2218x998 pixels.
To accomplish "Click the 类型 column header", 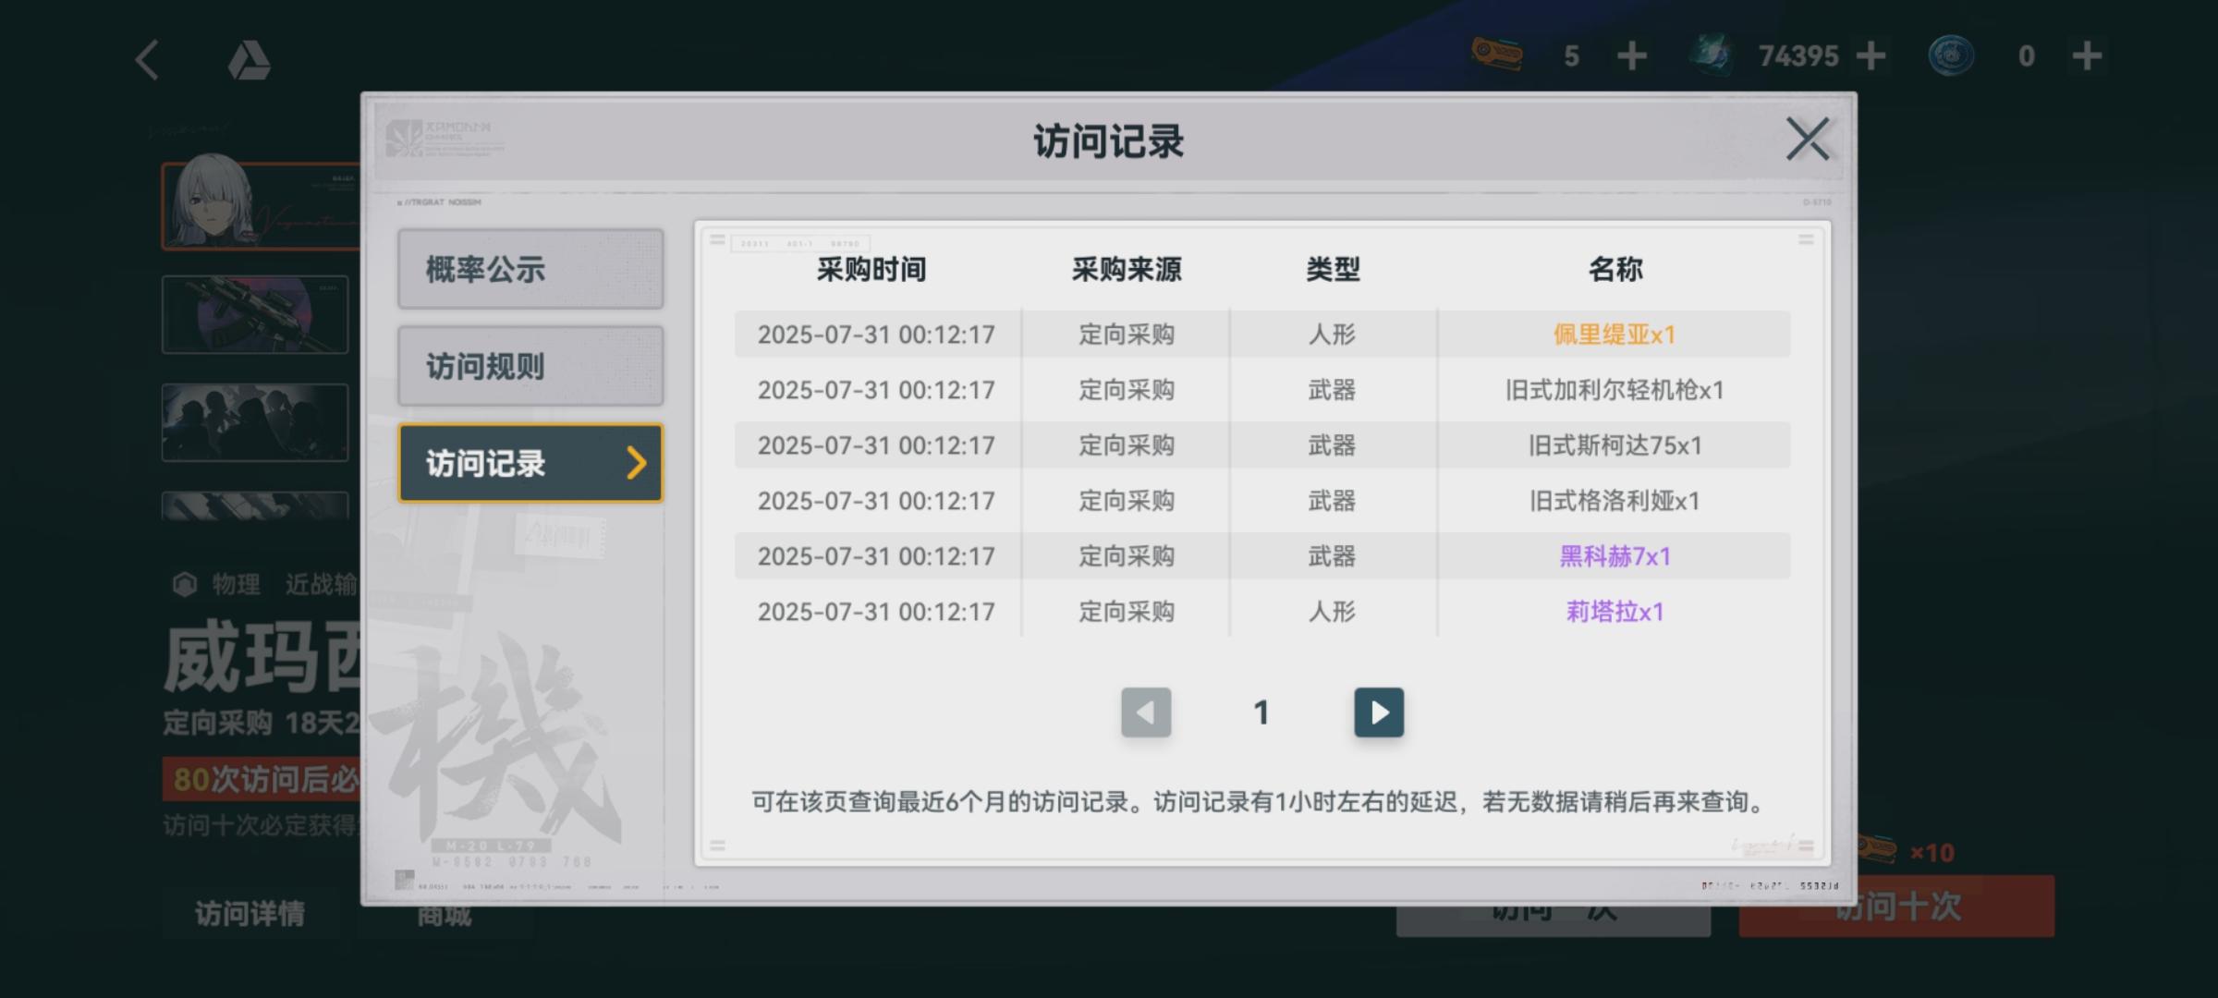I will click(x=1333, y=269).
